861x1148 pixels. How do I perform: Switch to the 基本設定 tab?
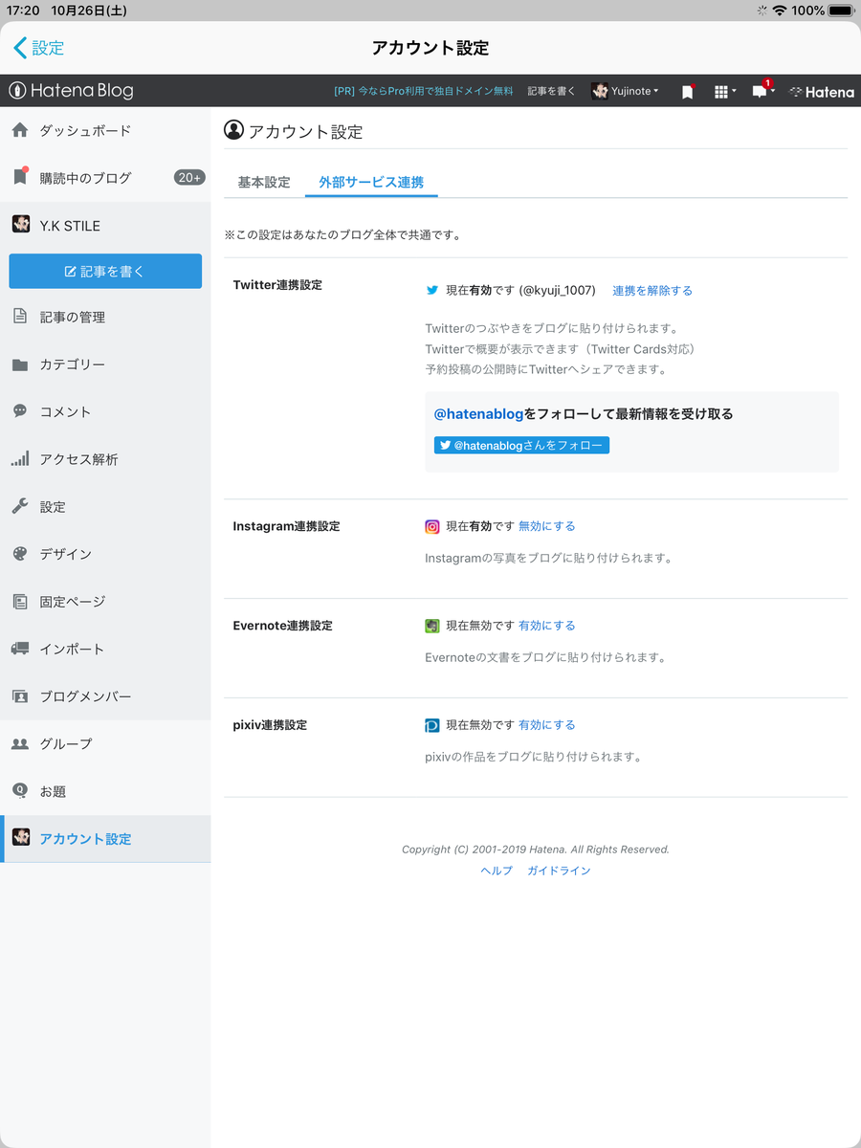tap(264, 182)
